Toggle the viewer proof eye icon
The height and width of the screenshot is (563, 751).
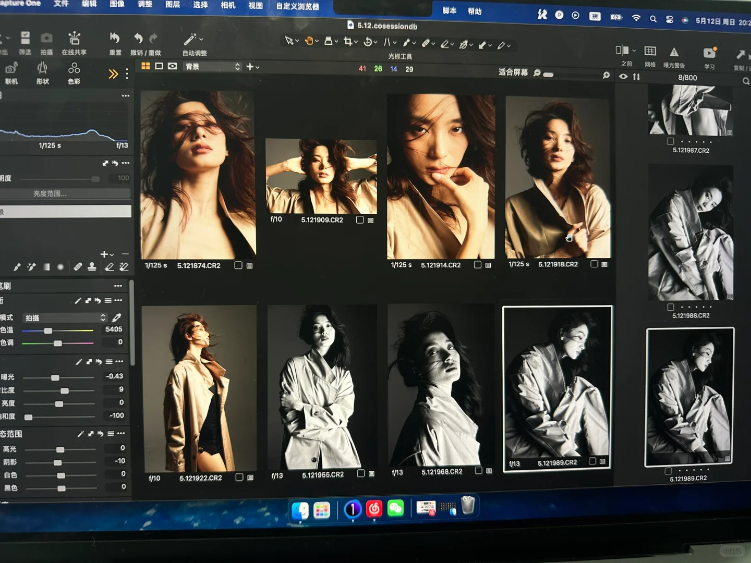[173, 66]
